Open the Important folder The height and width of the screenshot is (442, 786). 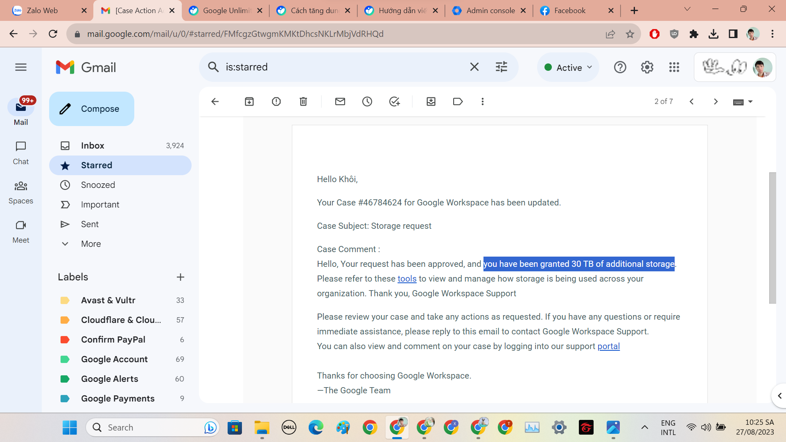click(x=120, y=205)
